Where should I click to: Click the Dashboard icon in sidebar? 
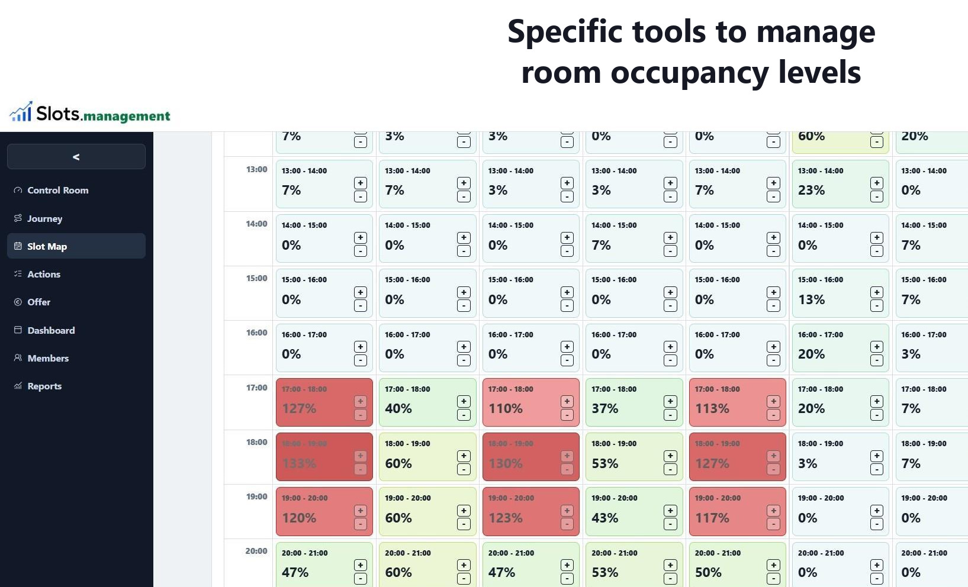point(18,330)
